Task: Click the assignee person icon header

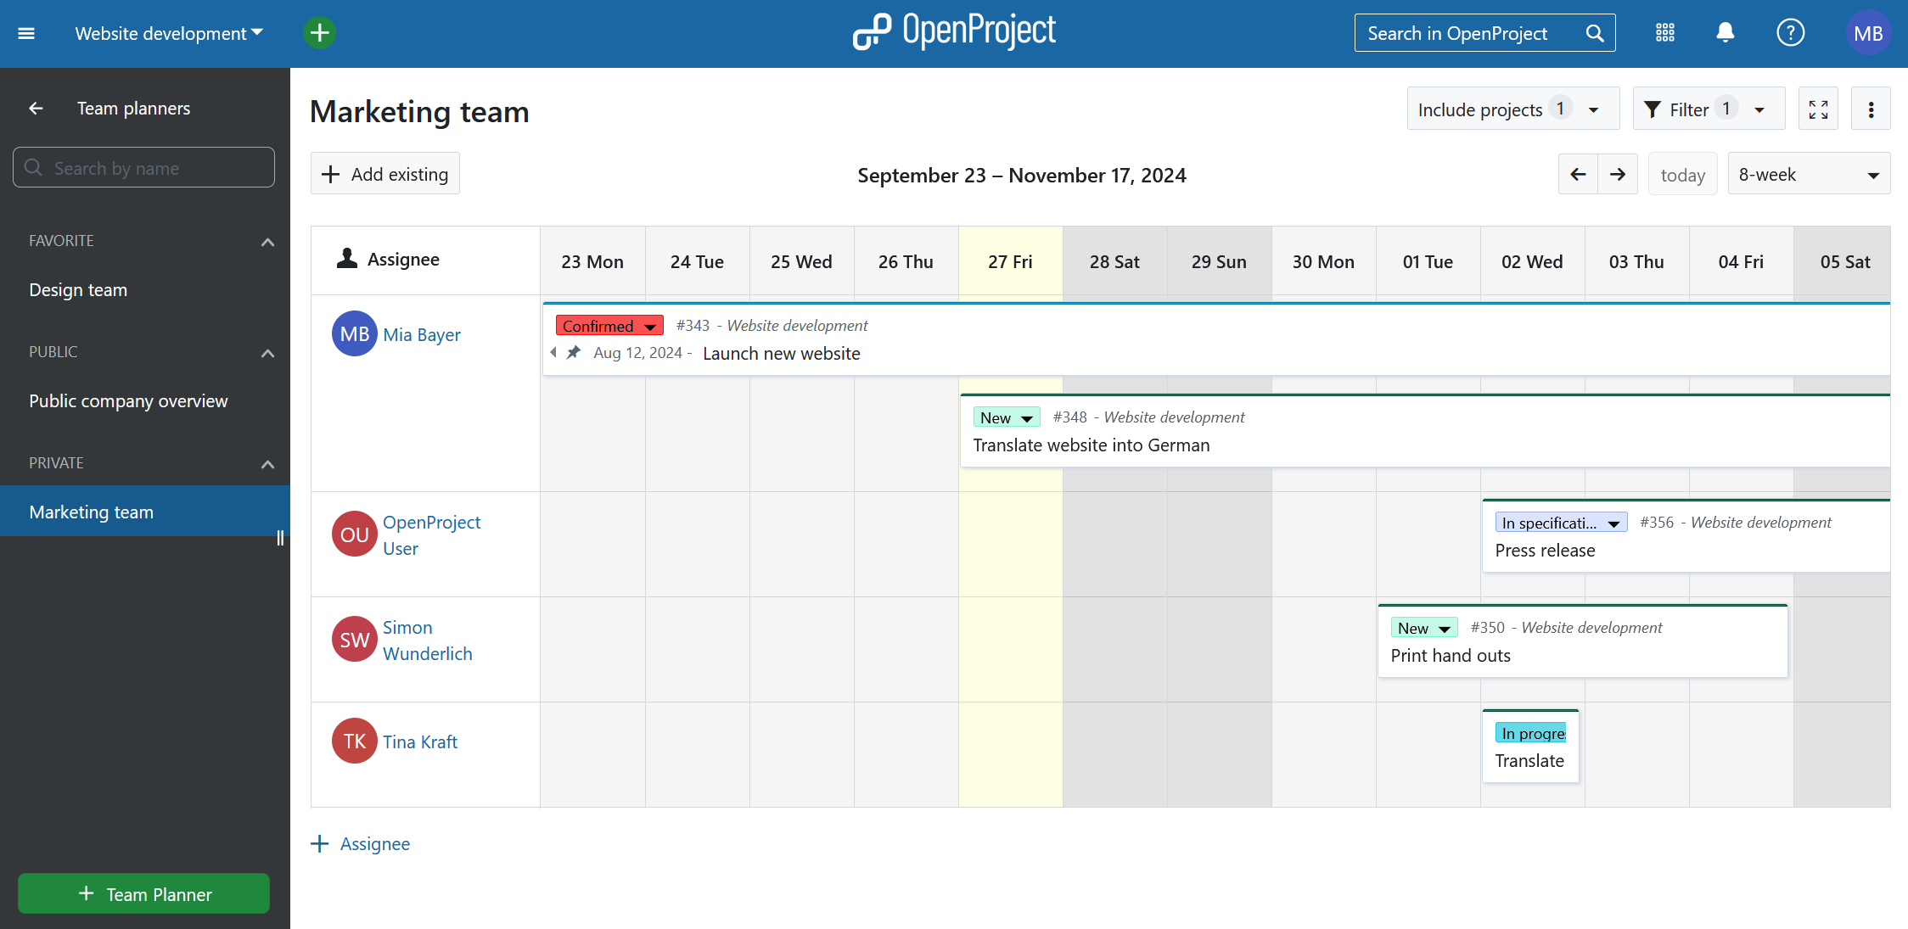Action: coord(345,258)
